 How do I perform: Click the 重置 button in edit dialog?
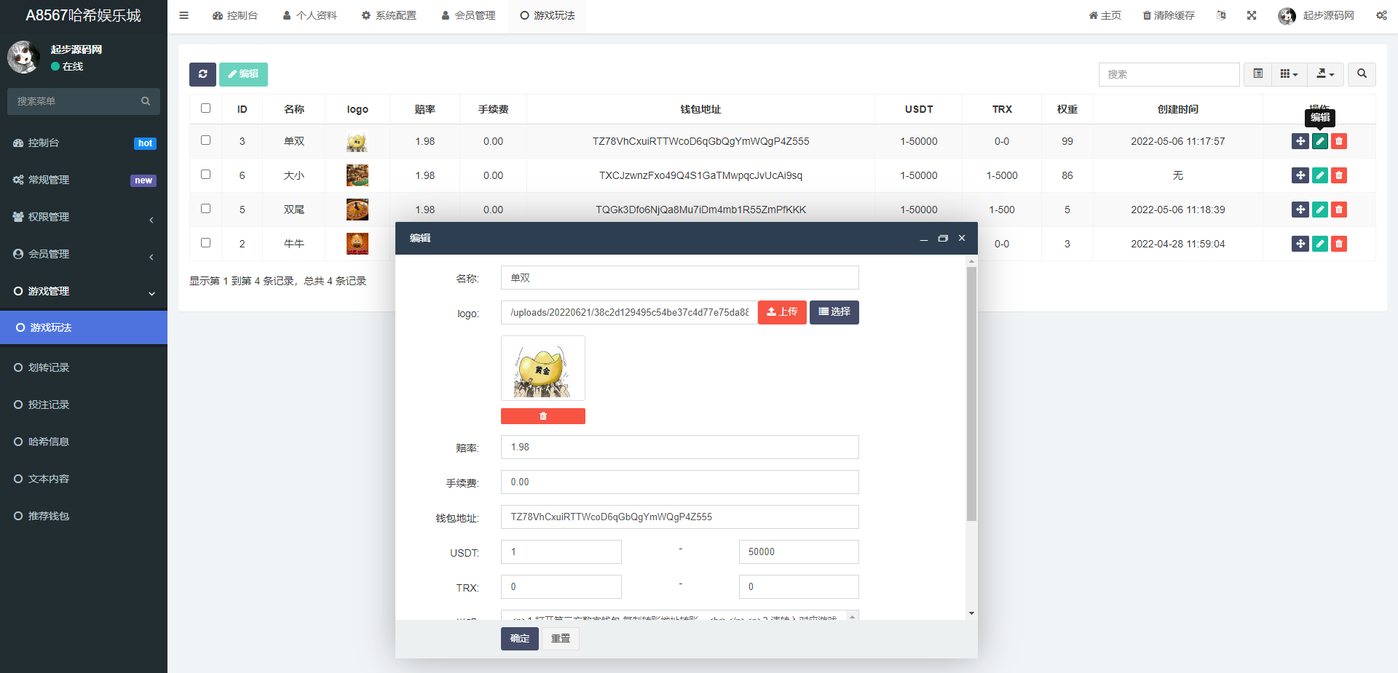click(561, 639)
